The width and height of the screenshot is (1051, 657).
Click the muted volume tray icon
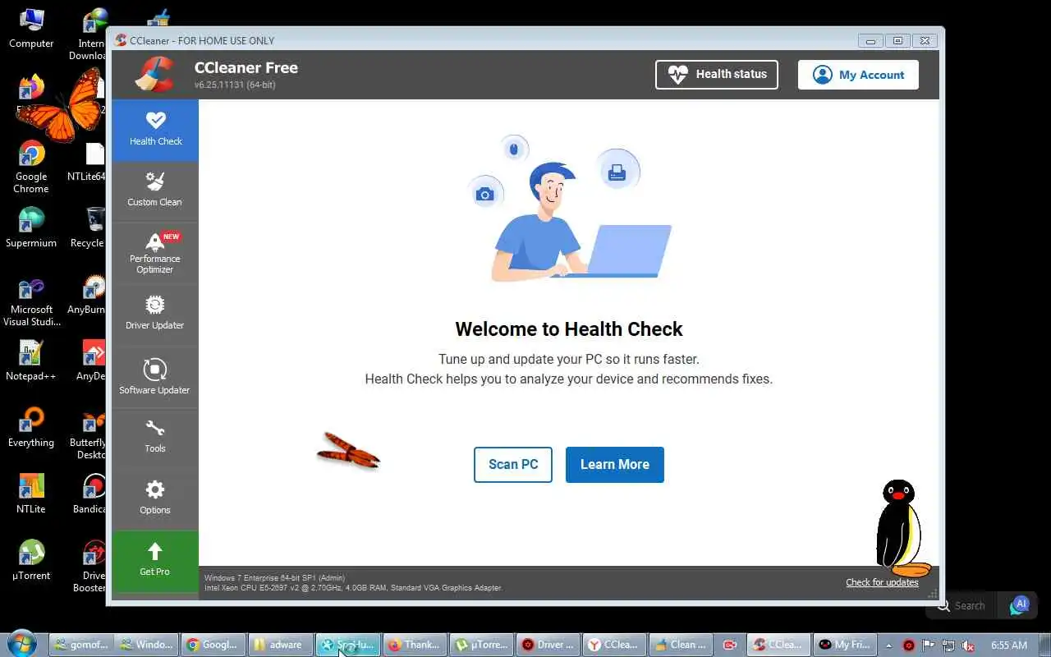pos(969,646)
